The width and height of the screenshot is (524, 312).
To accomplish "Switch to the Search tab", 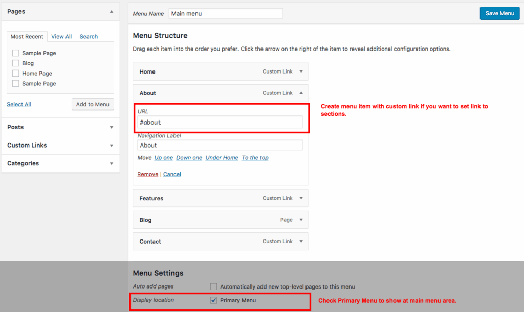I will pyautogui.click(x=89, y=37).
